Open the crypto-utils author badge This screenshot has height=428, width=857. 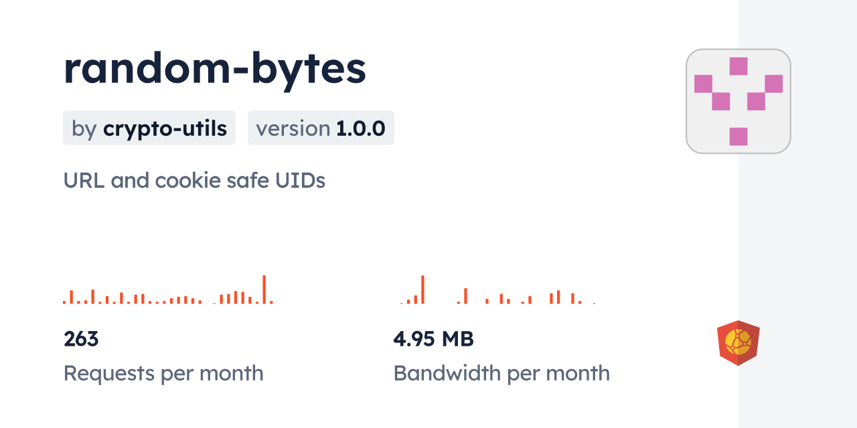[149, 128]
